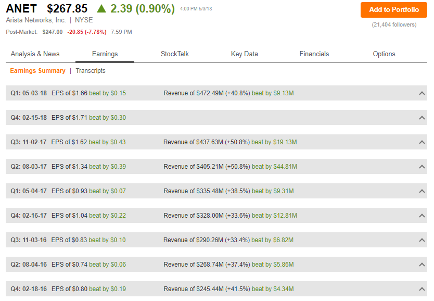Switch to the StockTalk tab

click(x=175, y=54)
